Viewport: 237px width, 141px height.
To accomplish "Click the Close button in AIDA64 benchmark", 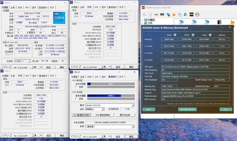I will point(226,109).
